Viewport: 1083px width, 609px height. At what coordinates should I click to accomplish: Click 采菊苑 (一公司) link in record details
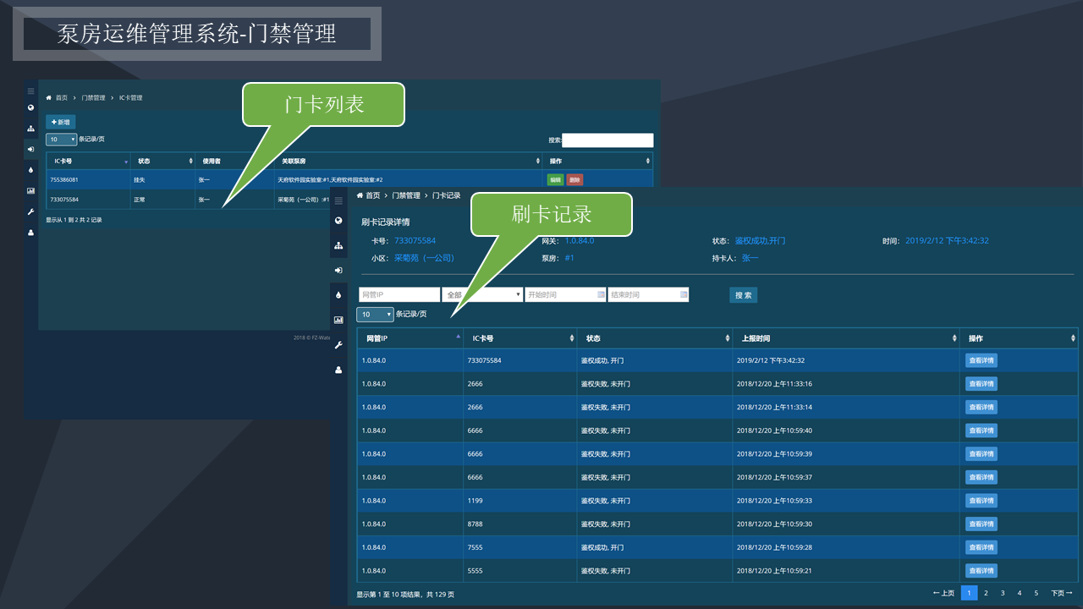424,258
